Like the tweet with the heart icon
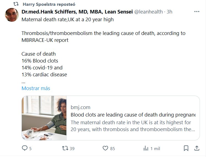This screenshot has width=206, height=157. click(x=105, y=148)
